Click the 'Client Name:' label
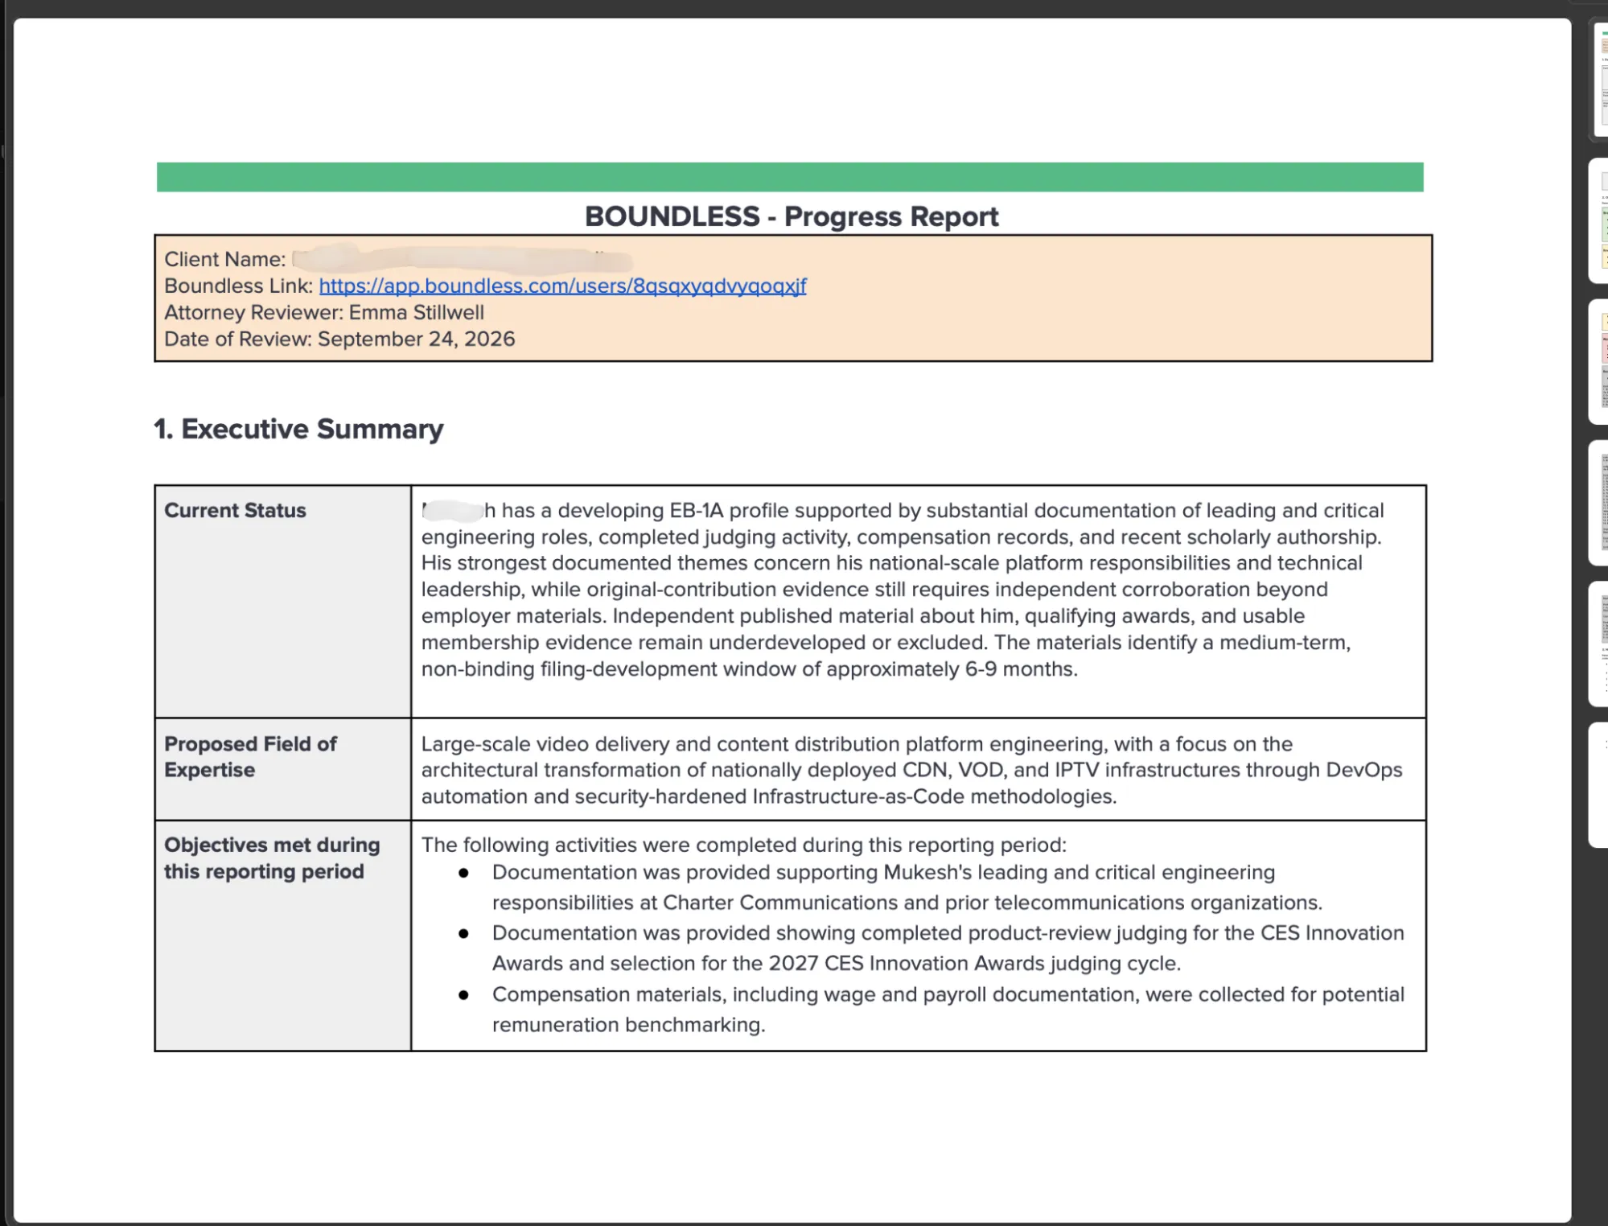The image size is (1608, 1226). [x=225, y=260]
